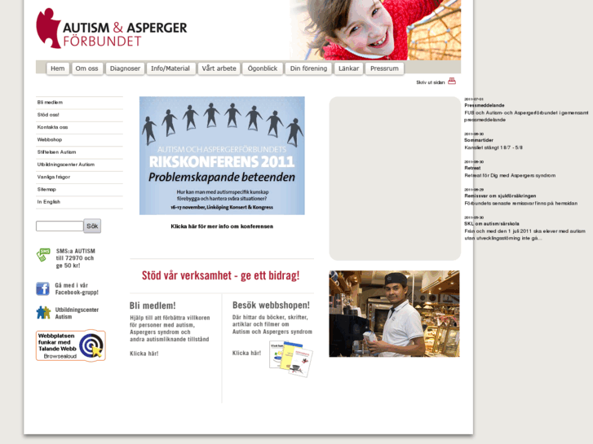Click Klicka här! under Bli medlem
Image resolution: width=593 pixels, height=444 pixels.
click(144, 354)
